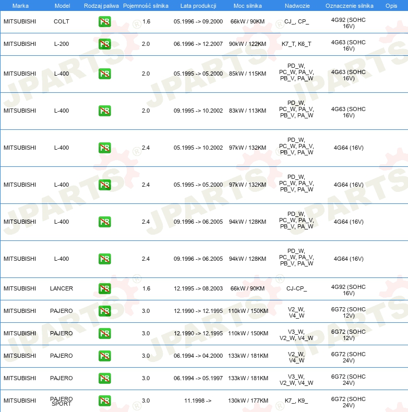This screenshot has width=408, height=412.
Task: Click the Opis column header
Action: pyautogui.click(x=391, y=6)
